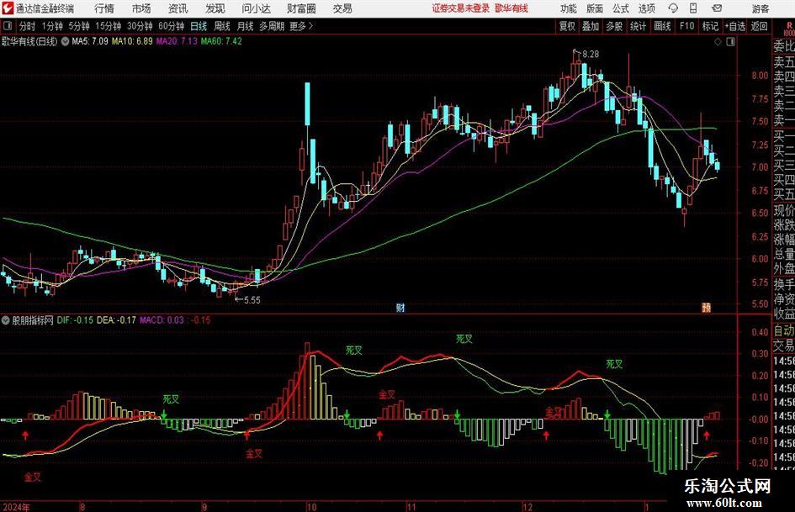The width and height of the screenshot is (795, 512).
Task: Switch to the 周线 weekly tab
Action: point(221,26)
